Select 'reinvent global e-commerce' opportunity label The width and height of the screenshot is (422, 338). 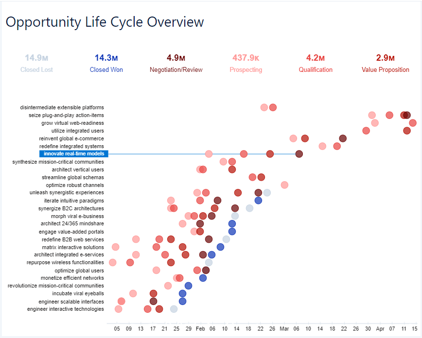click(x=71, y=138)
